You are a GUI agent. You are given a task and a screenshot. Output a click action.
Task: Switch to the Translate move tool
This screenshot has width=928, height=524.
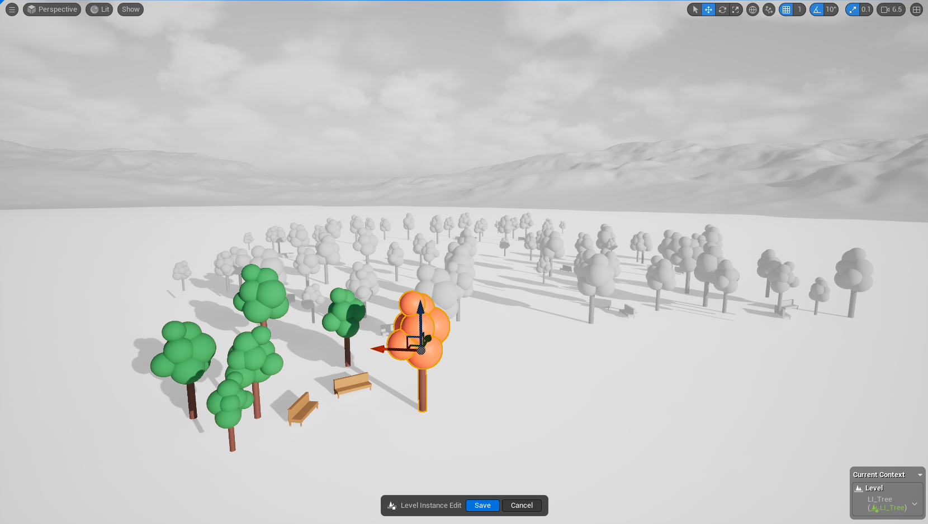tap(708, 9)
